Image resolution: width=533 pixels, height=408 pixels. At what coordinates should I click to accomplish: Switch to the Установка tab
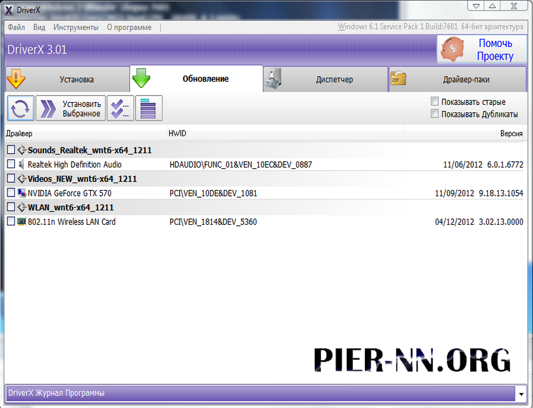[67, 79]
